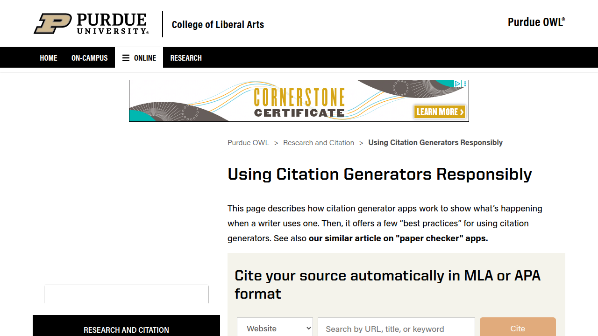Click the Using Citation Generators Responsibly page heading
The height and width of the screenshot is (336, 598).
(x=380, y=174)
